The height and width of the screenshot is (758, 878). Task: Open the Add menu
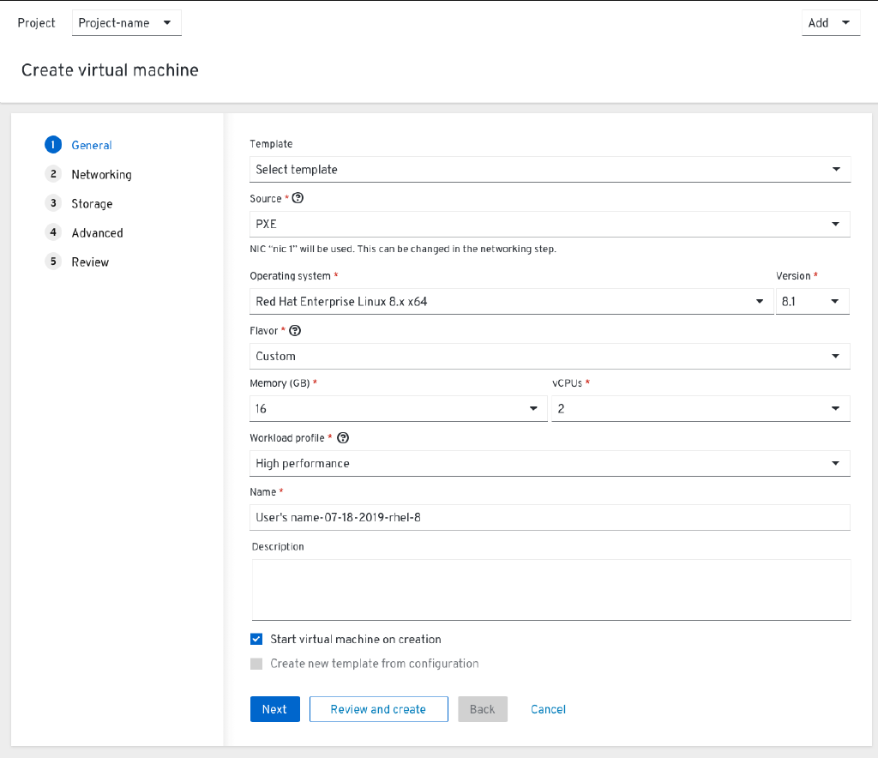pos(829,22)
